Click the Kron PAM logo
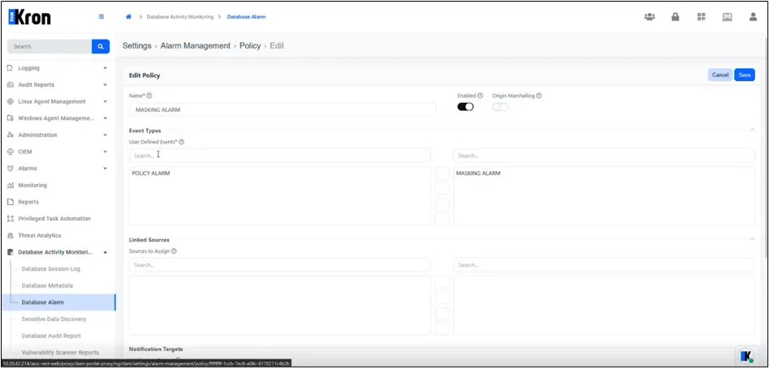769x368 pixels. (29, 17)
